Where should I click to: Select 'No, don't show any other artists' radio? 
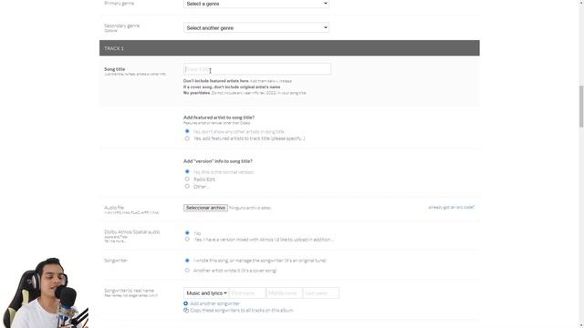point(187,131)
